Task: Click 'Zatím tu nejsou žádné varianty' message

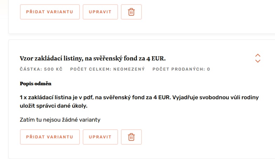Action: tap(60, 120)
